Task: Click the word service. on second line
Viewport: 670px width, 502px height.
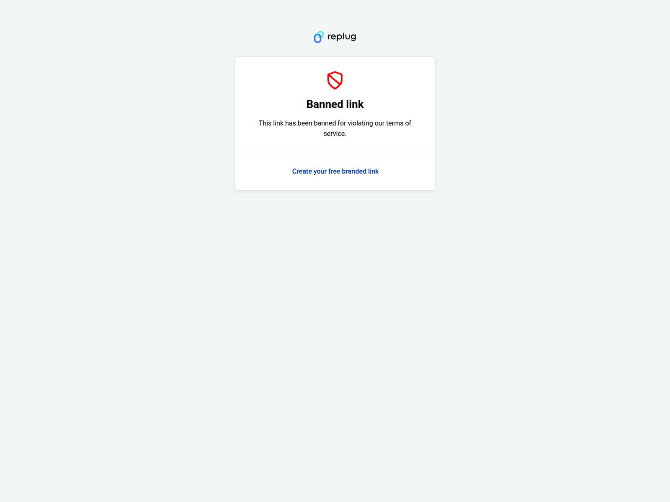Action: [335, 134]
